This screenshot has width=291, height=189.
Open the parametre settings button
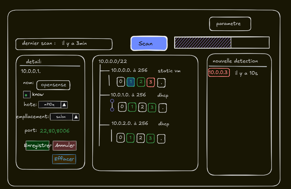tap(230, 24)
